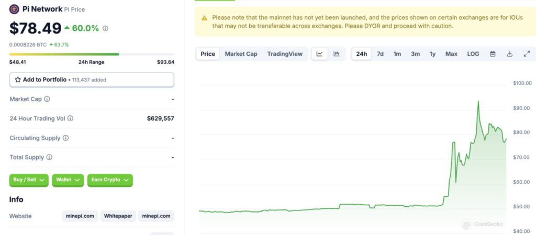Screen dimensions: 536x235
Task: Switch to line chart view
Action: 320,54
